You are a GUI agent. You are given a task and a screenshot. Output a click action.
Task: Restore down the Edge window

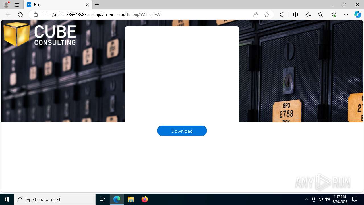point(344,5)
